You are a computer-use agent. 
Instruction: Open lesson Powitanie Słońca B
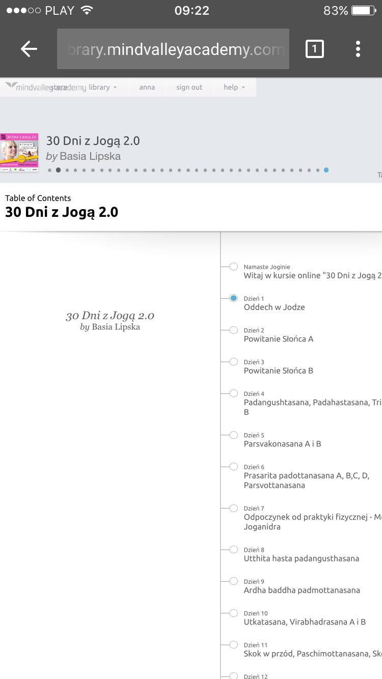click(x=278, y=371)
